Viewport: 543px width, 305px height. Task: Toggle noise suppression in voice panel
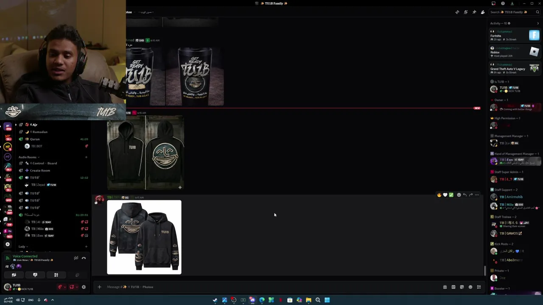click(76, 258)
